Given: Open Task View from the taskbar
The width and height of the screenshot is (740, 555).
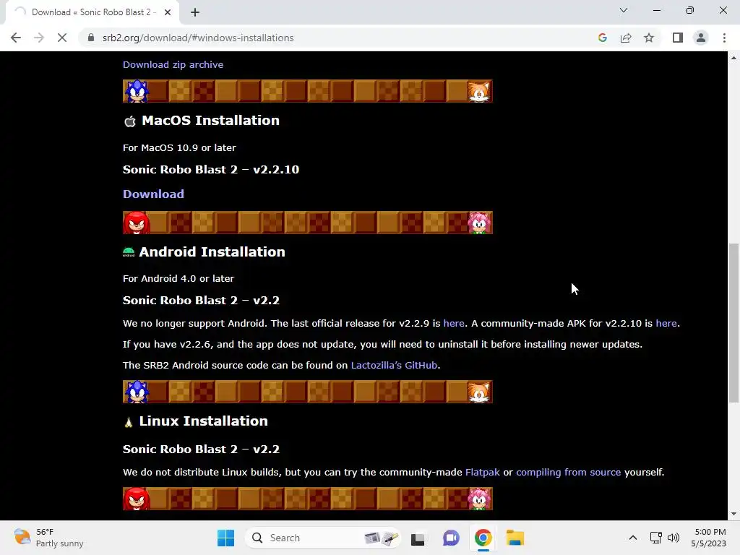Looking at the screenshot, I should [418, 538].
